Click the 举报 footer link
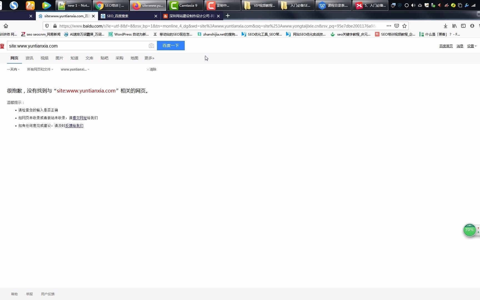480x300 pixels. [x=29, y=294]
